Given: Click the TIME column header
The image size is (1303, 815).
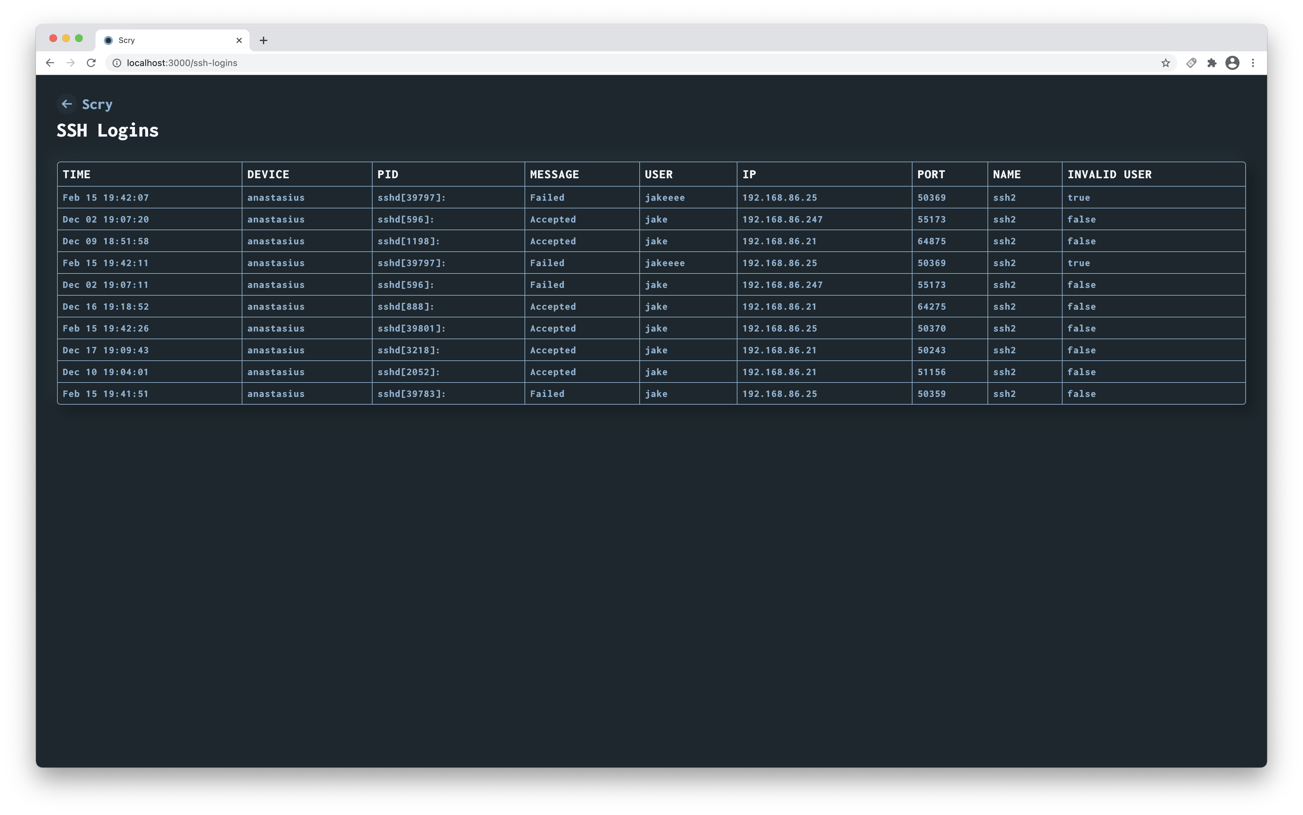Looking at the screenshot, I should (x=77, y=175).
